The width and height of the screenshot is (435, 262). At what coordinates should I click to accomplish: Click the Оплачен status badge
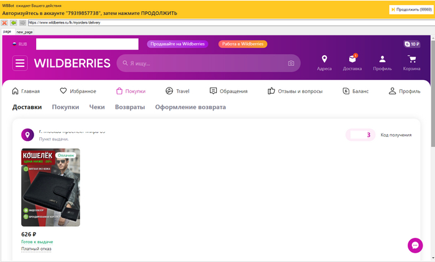coord(66,156)
